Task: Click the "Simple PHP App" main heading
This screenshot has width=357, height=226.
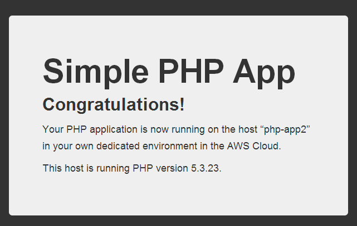Action: pos(169,72)
